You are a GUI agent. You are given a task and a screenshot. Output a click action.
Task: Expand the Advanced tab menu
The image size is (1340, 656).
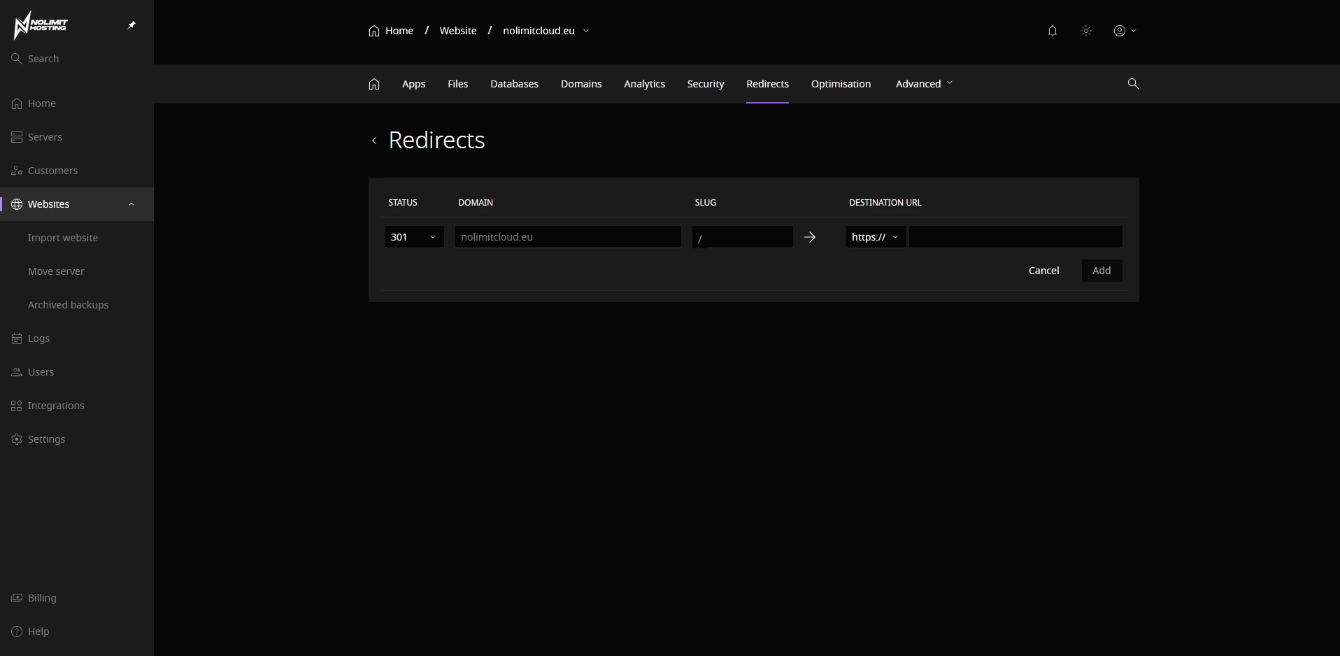click(x=924, y=84)
